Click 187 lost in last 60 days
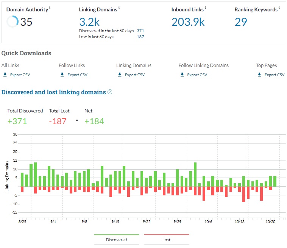Screen dimensions: 287x248 pos(140,37)
